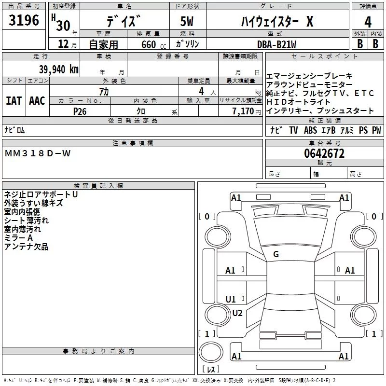Viewport: 386px width, 386px height.
Task: Select lot number 3196
Action: 24,20
